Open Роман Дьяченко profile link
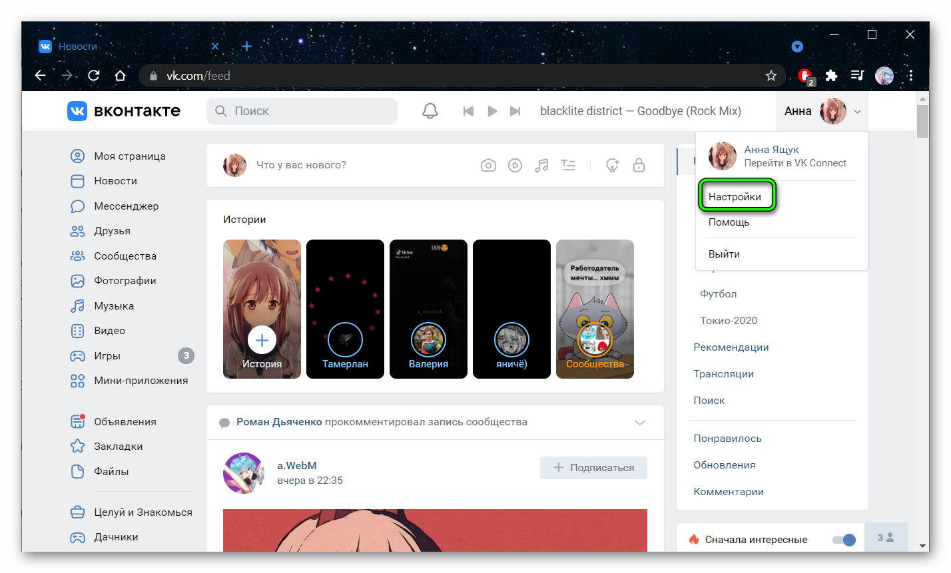Image resolution: width=951 pixels, height=573 pixels. (279, 422)
